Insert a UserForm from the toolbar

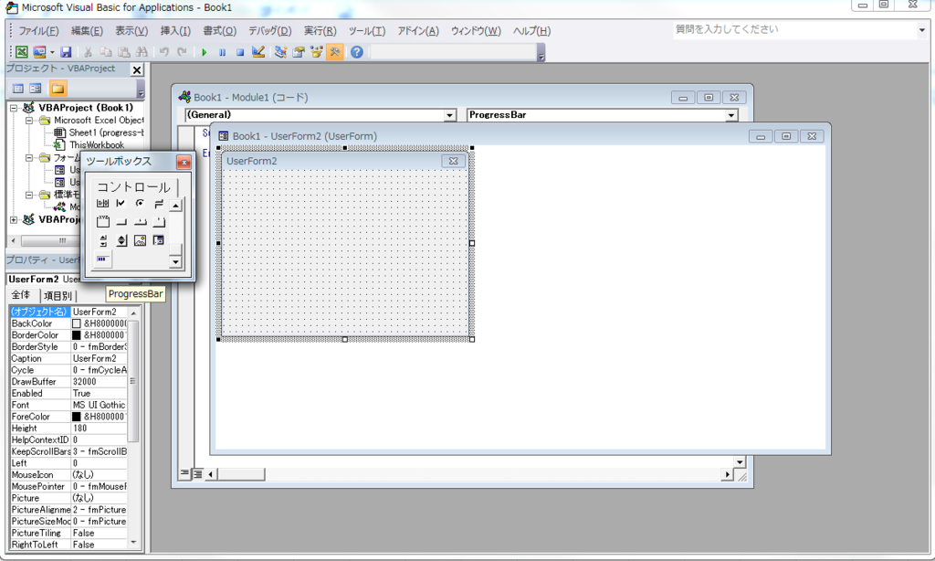point(39,52)
